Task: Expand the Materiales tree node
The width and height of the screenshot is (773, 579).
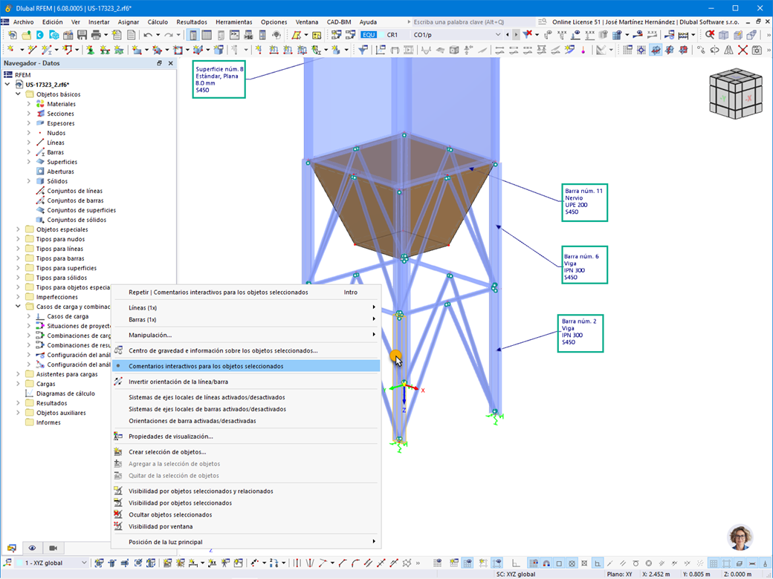Action: pos(28,104)
